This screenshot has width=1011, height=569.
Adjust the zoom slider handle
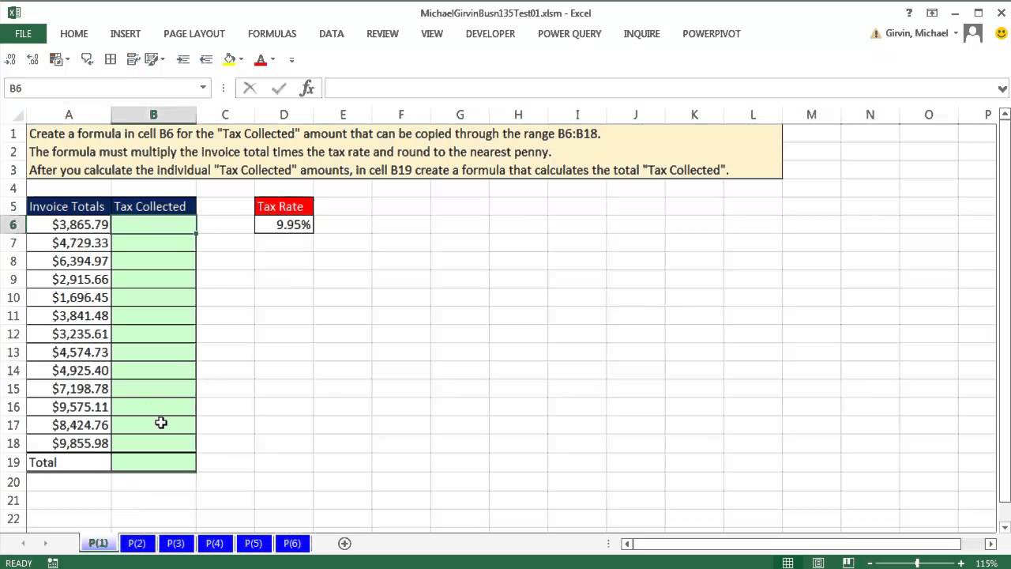pyautogui.click(x=918, y=563)
